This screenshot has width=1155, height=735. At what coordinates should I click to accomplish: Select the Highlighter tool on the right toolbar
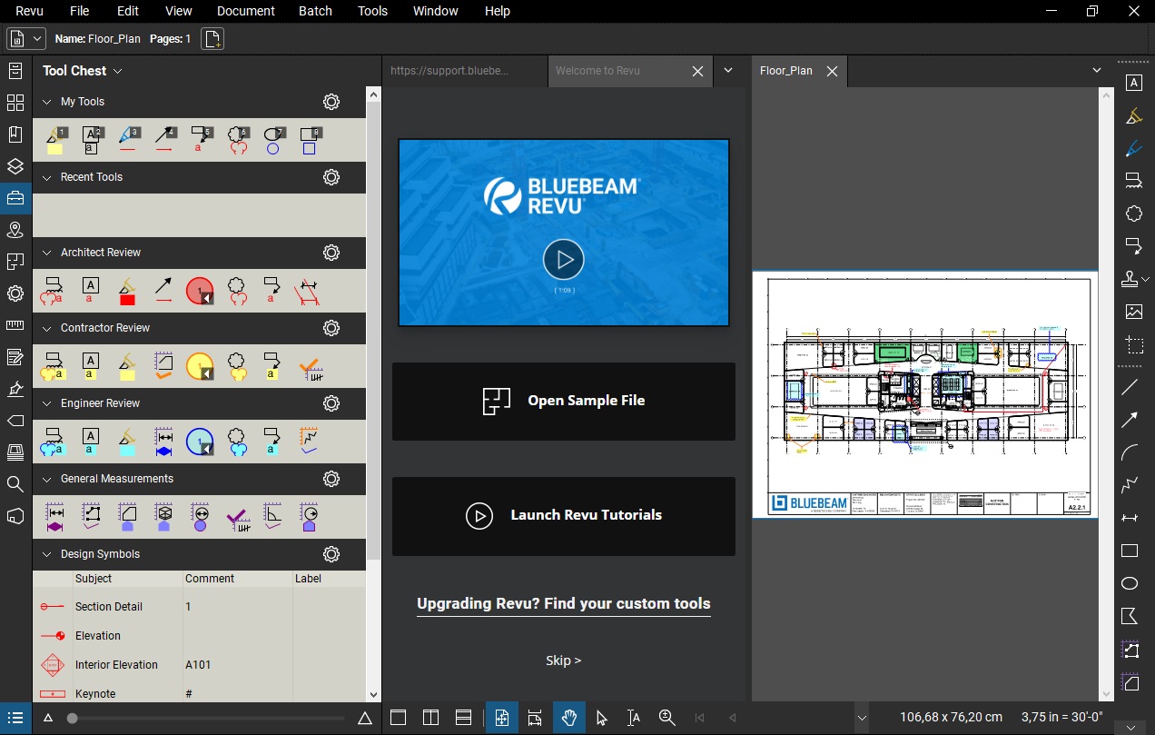pos(1133,115)
